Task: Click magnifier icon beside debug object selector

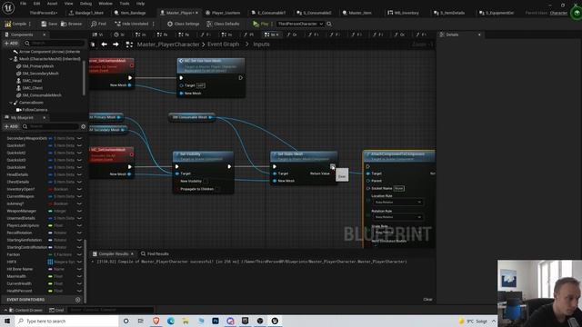Action: coord(329,24)
